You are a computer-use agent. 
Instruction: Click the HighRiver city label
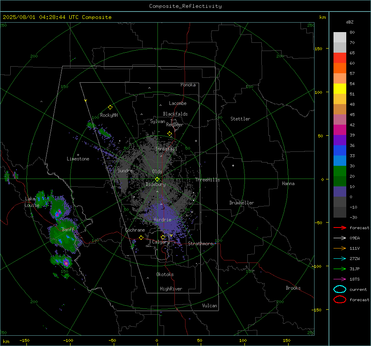pos(171,289)
